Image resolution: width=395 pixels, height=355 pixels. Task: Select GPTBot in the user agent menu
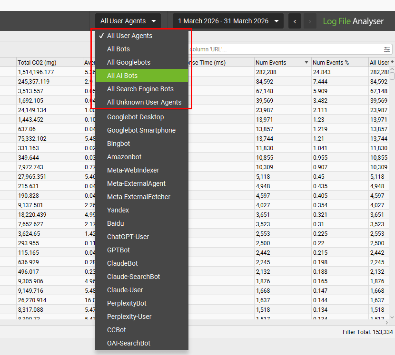[121, 250]
